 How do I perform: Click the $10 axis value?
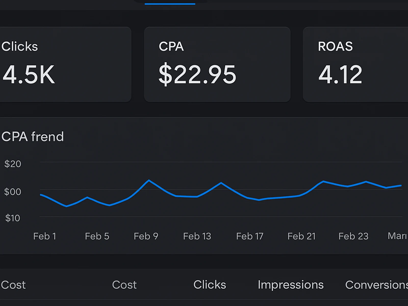click(13, 218)
